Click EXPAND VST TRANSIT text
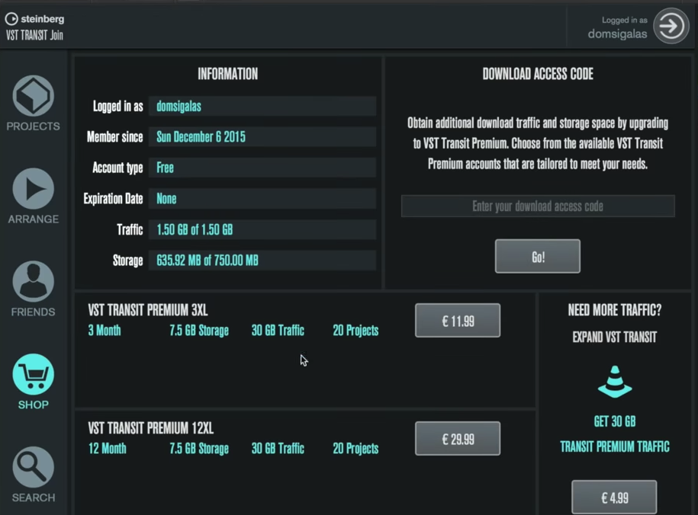698x515 pixels. click(615, 337)
